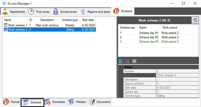This screenshot has height=107, width=201.
Task: Click the add scheme day icon
Action: tap(195, 20)
